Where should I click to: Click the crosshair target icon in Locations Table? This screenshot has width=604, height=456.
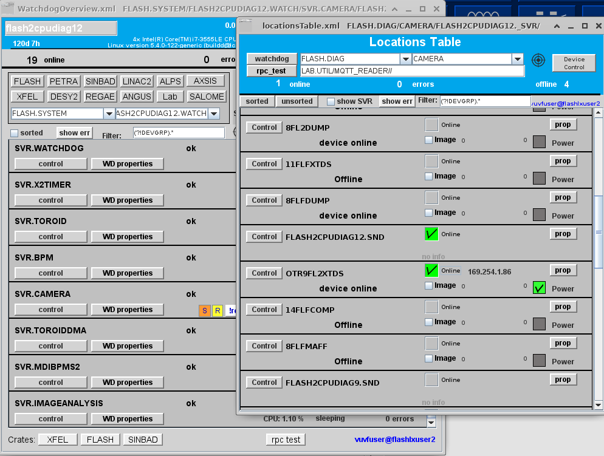(537, 60)
